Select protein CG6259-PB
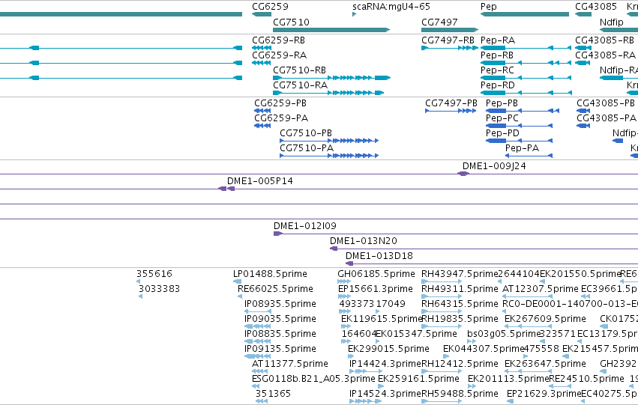638x405 pixels. (280, 103)
